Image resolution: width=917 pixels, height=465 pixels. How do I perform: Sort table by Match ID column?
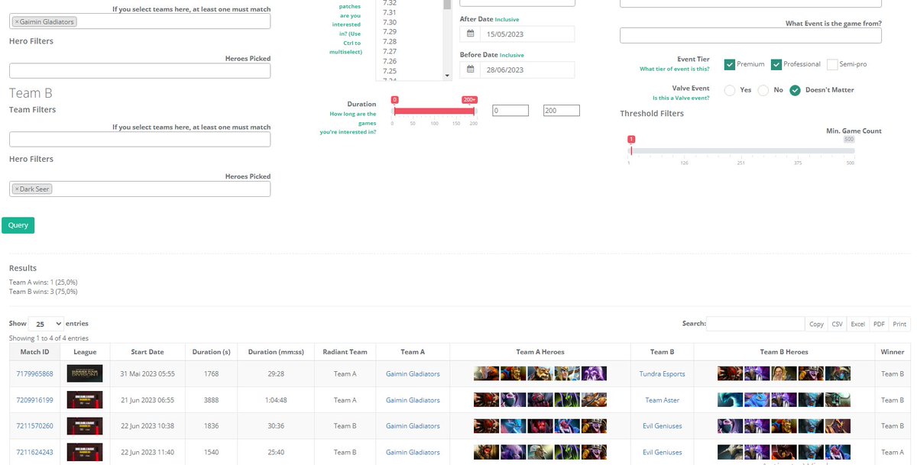[34, 352]
